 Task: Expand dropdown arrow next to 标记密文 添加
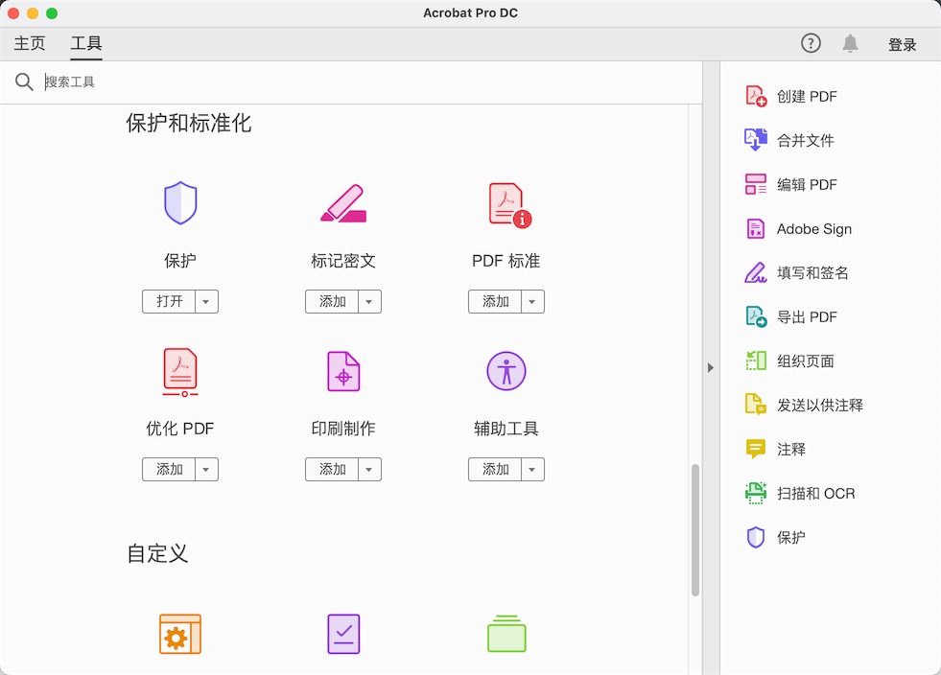click(x=369, y=301)
